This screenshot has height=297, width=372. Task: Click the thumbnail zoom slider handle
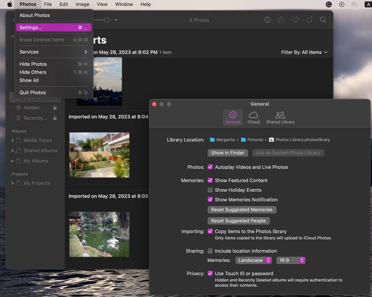(x=107, y=20)
